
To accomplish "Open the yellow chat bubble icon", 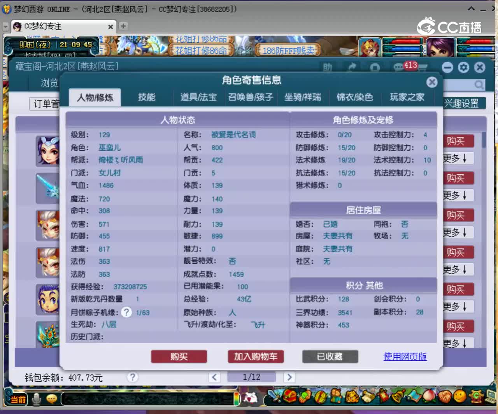I will [x=52, y=399].
